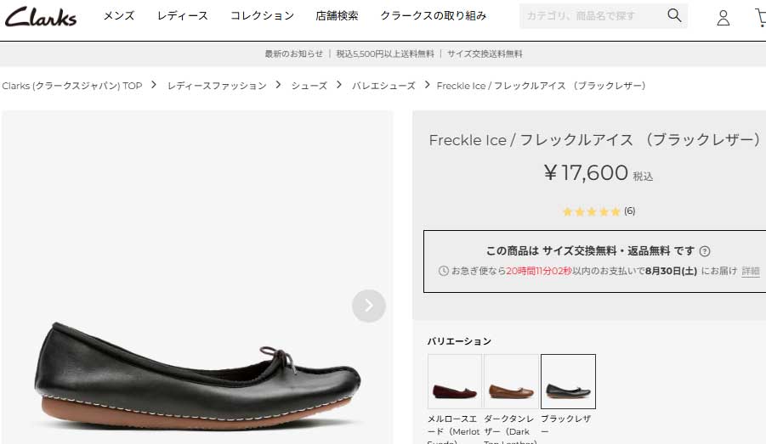Open the レディース menu
Screen dimensions: 766x444
tap(183, 16)
